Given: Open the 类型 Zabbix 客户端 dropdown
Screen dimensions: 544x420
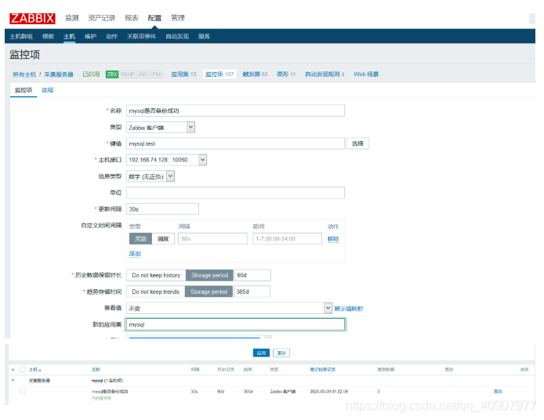Looking at the screenshot, I should pyautogui.click(x=160, y=127).
